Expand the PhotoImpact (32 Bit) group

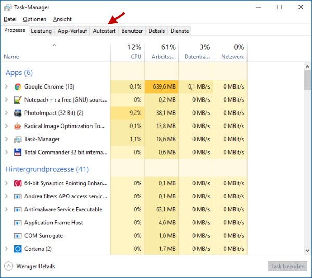pos(6,113)
